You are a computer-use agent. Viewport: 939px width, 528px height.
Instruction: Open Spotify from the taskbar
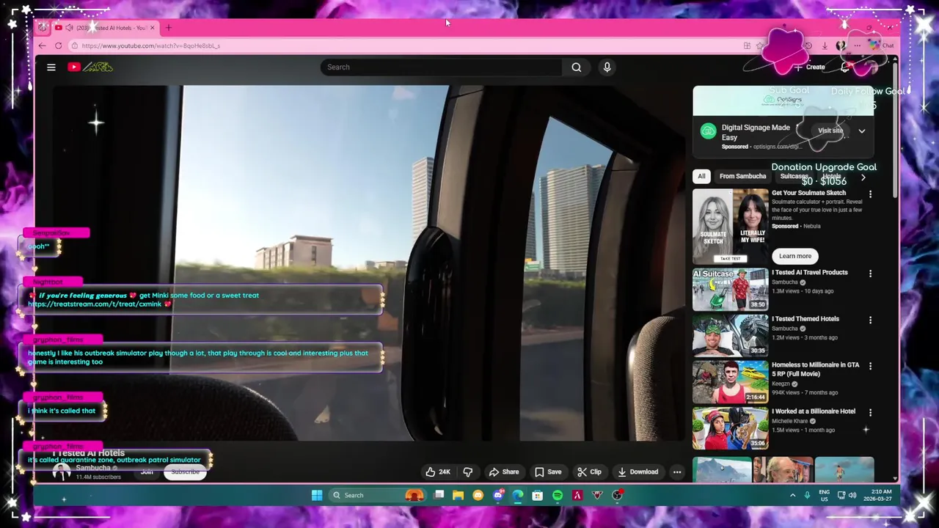[558, 495]
